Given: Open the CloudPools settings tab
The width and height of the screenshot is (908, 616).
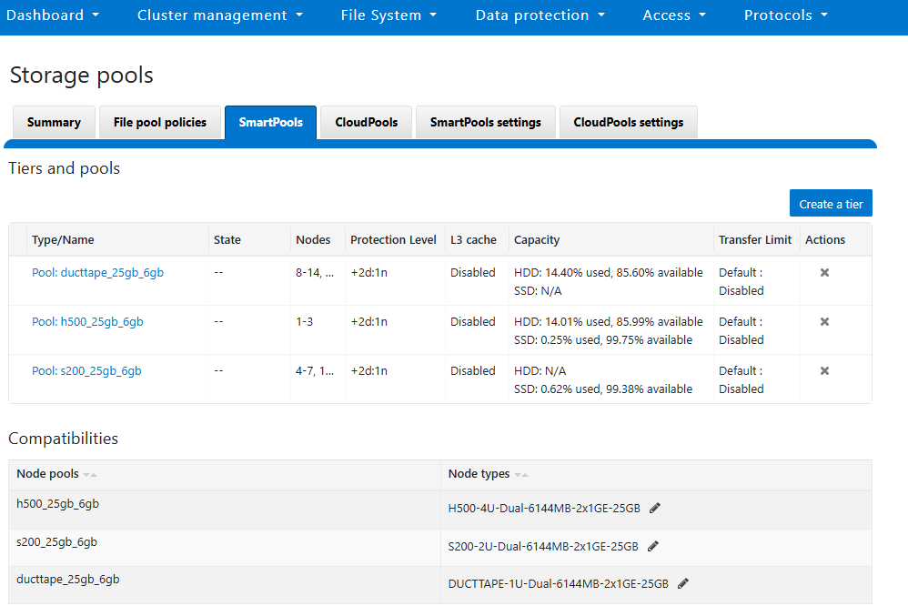Looking at the screenshot, I should (x=629, y=122).
